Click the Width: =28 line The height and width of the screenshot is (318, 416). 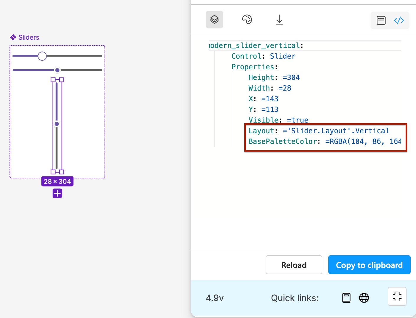coord(270,88)
